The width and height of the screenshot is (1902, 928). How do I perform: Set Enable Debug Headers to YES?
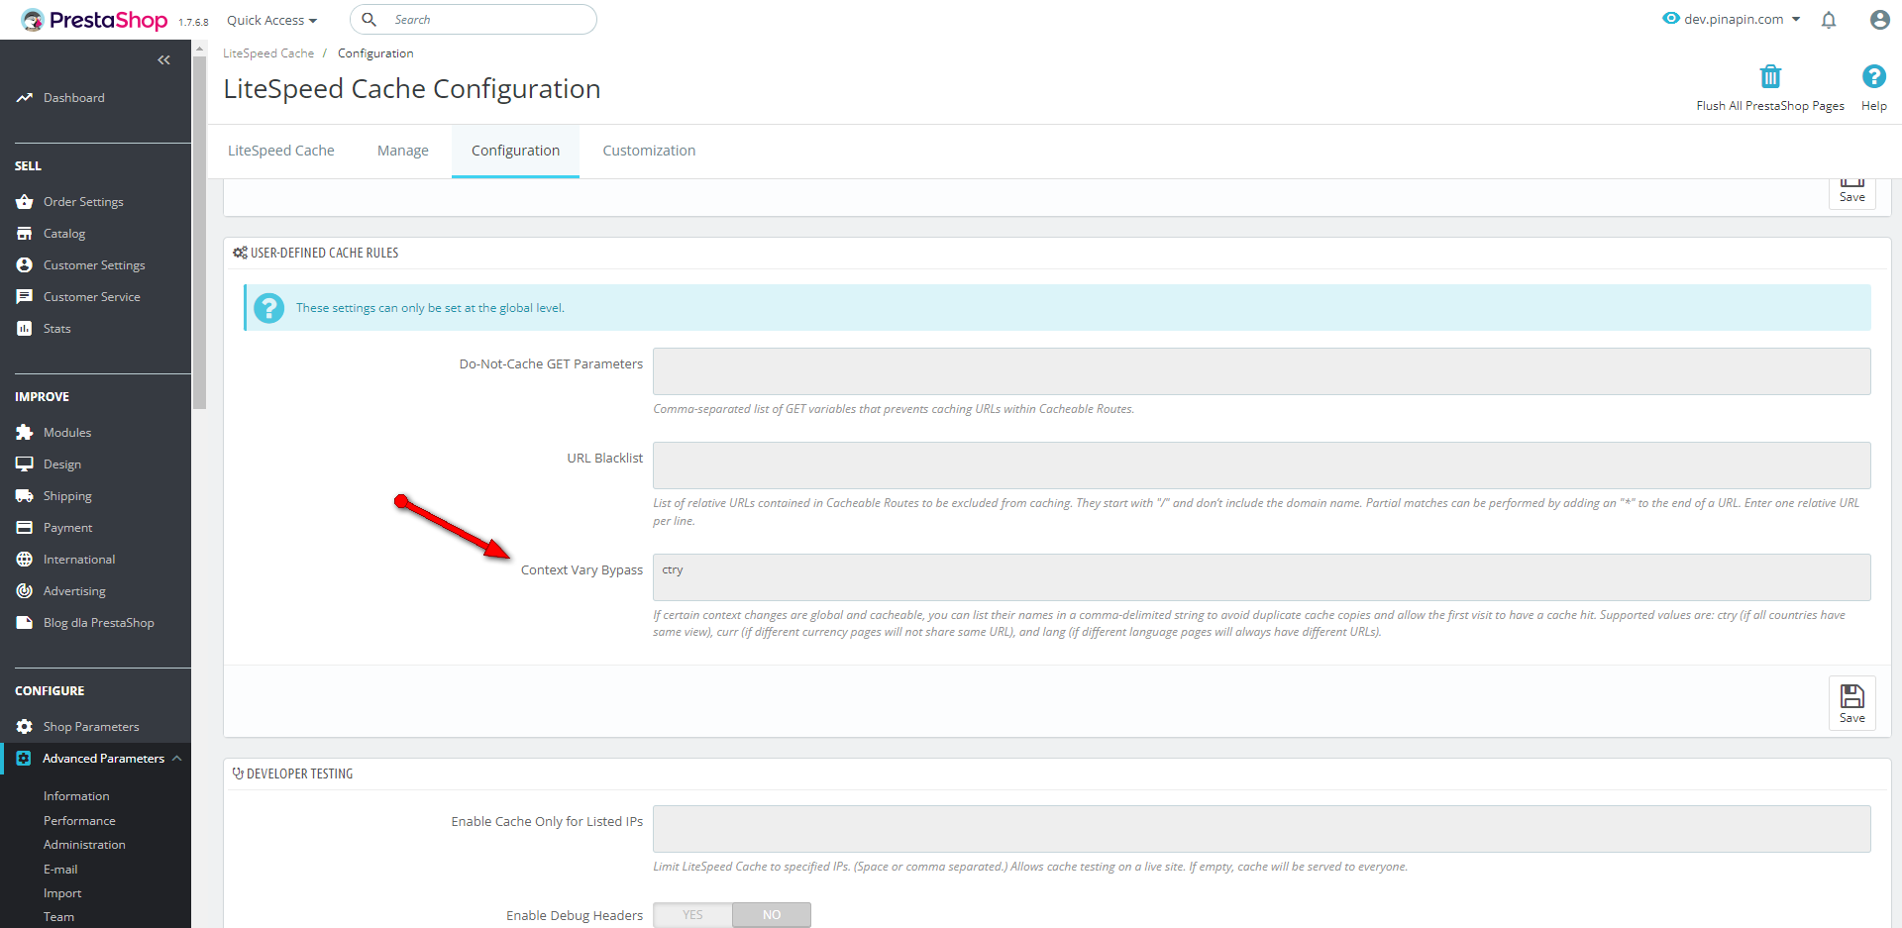692,915
